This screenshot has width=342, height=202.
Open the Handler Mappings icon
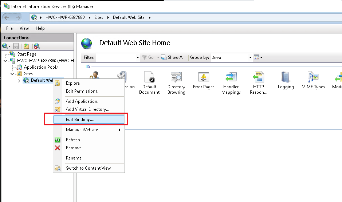pyautogui.click(x=231, y=77)
